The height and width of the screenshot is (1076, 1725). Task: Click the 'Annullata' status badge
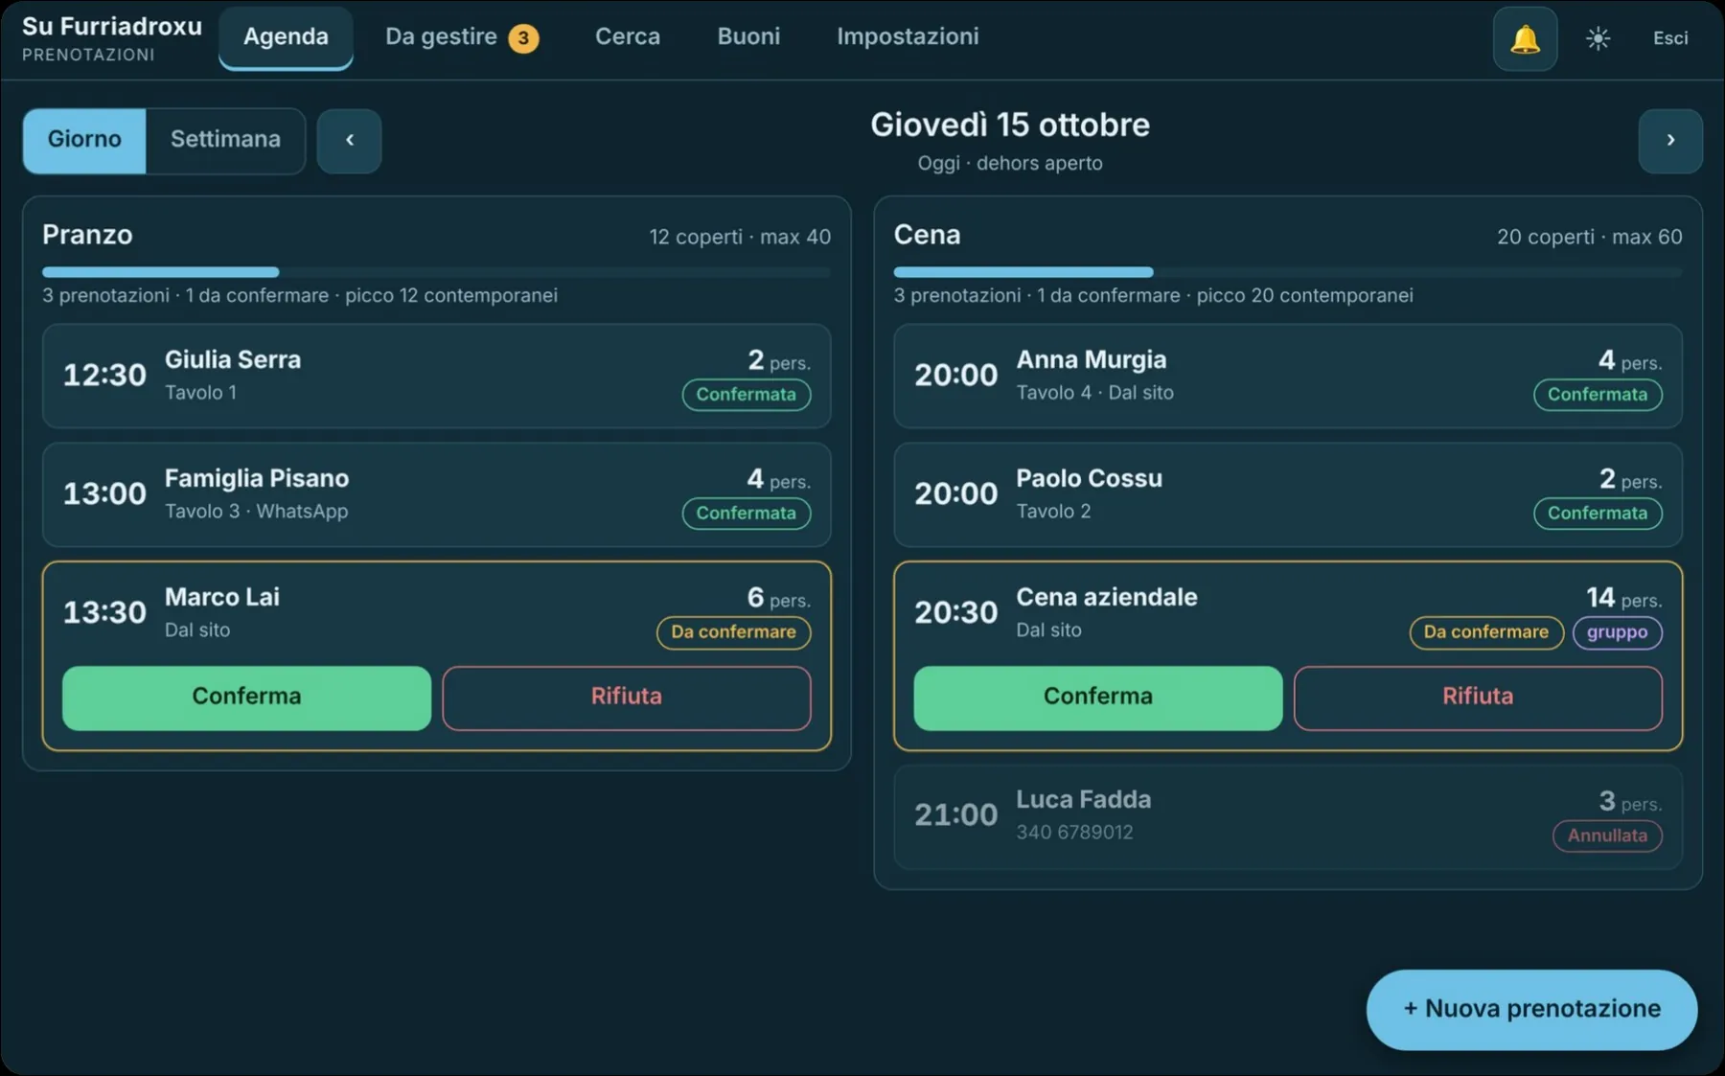pyautogui.click(x=1607, y=836)
